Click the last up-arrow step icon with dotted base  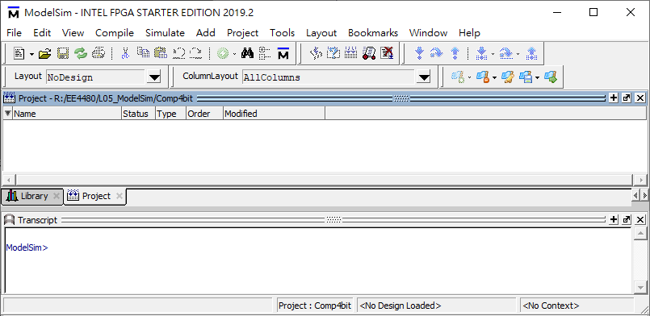pyautogui.click(x=531, y=53)
